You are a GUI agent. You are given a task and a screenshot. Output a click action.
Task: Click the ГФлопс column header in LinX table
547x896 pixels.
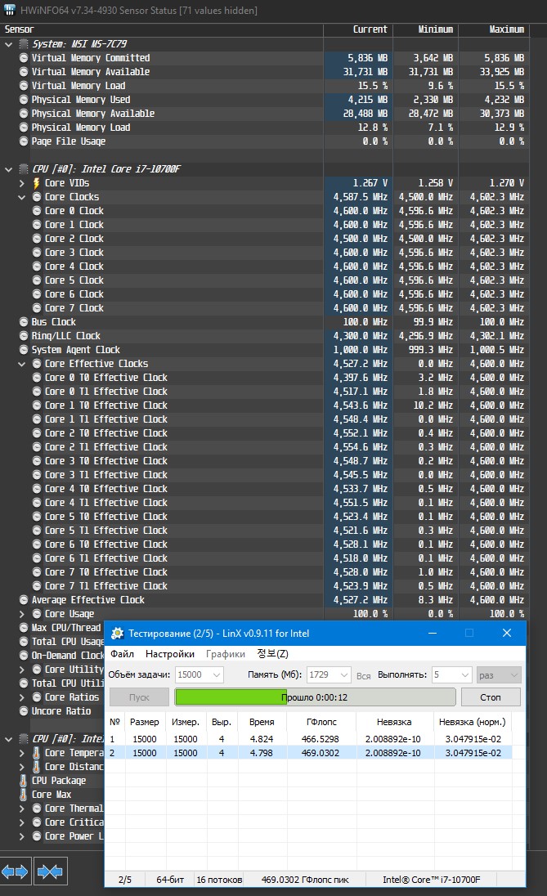(321, 722)
